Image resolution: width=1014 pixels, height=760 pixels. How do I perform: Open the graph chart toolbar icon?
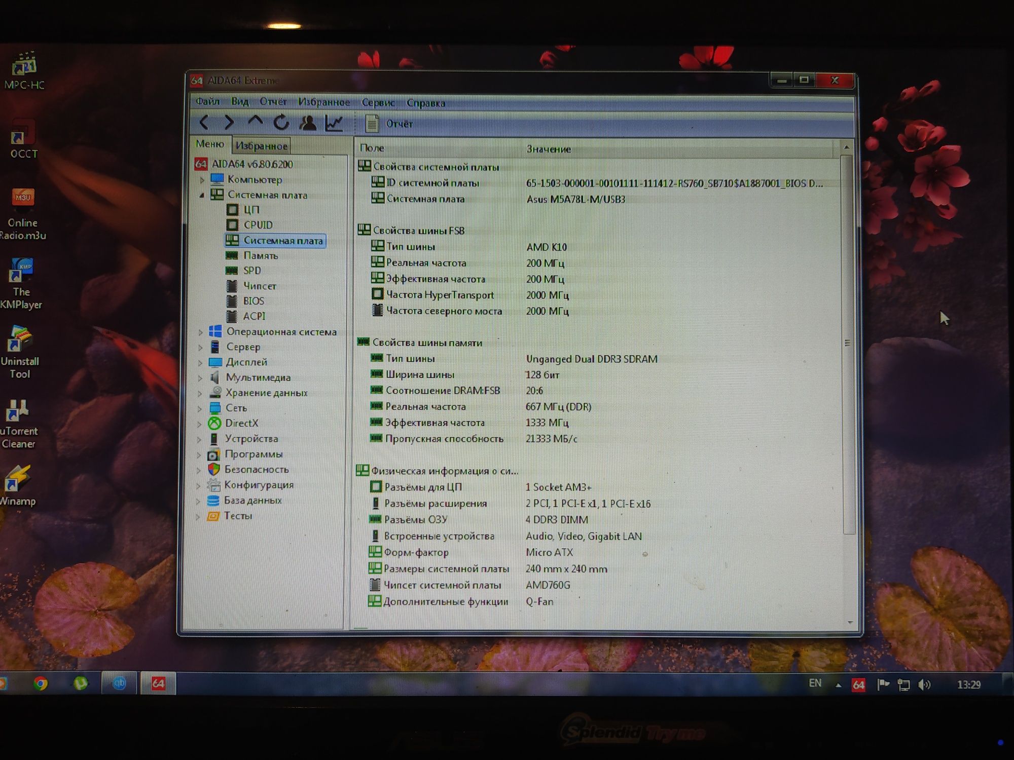pyautogui.click(x=334, y=123)
